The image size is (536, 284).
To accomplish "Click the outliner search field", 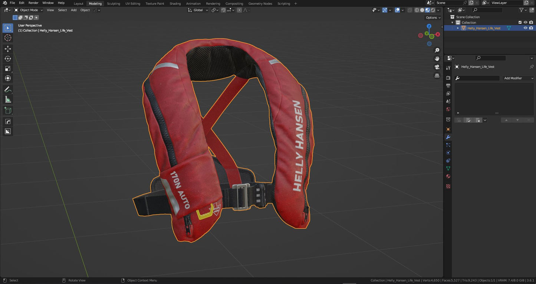I will coord(490,10).
